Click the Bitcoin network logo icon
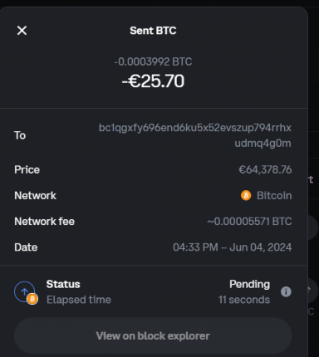Viewport: 319px width, 357px height. (x=246, y=195)
